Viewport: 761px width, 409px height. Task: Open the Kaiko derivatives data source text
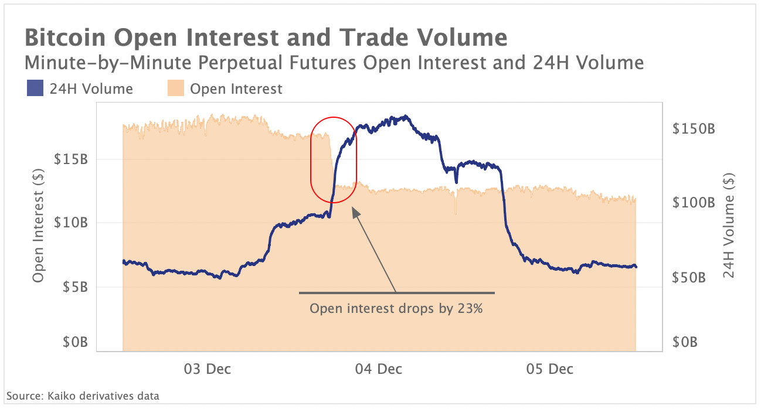pos(83,396)
